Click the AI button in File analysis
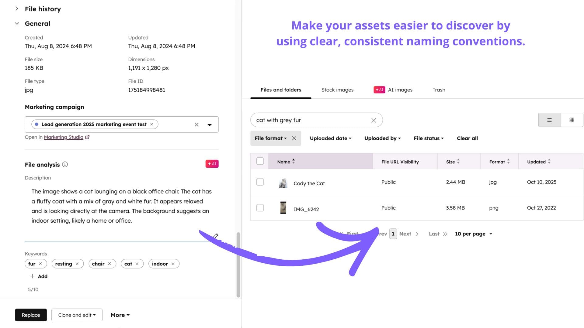Image resolution: width=584 pixels, height=328 pixels. (212, 164)
